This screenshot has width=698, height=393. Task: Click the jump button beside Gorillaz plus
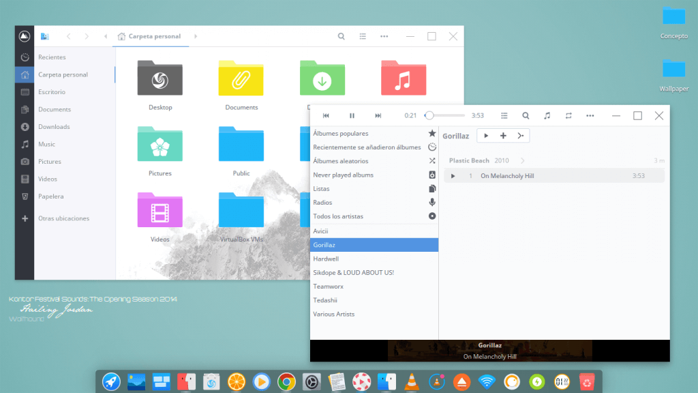pyautogui.click(x=520, y=136)
